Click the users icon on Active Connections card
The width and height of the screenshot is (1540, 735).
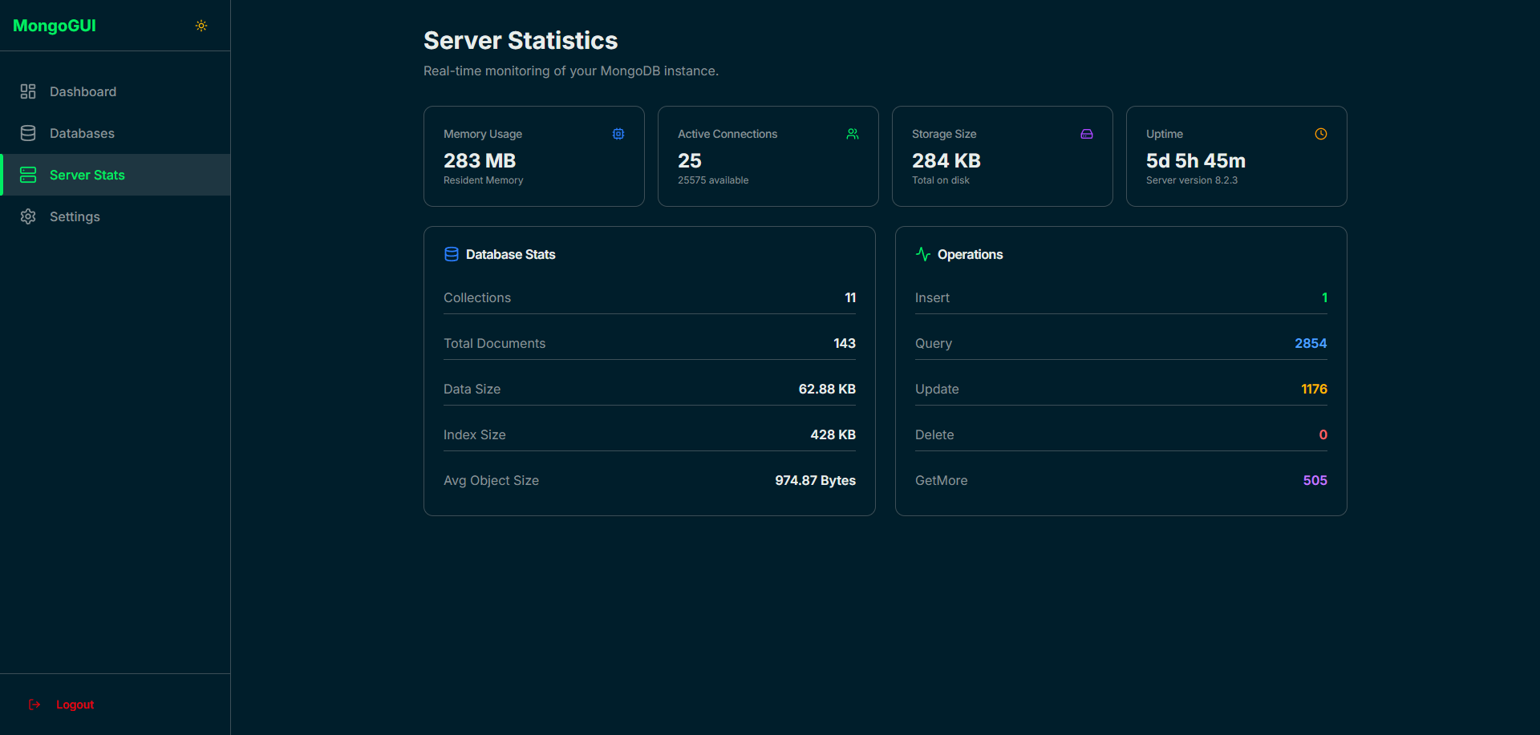point(852,134)
